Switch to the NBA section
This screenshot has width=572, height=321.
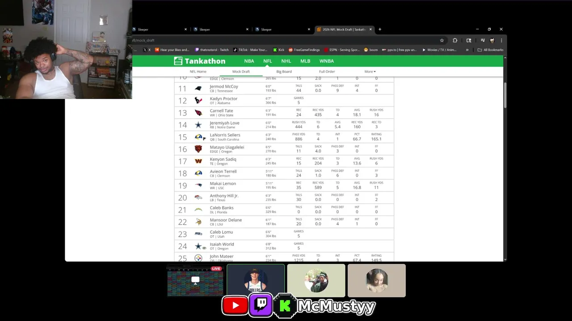(249, 61)
